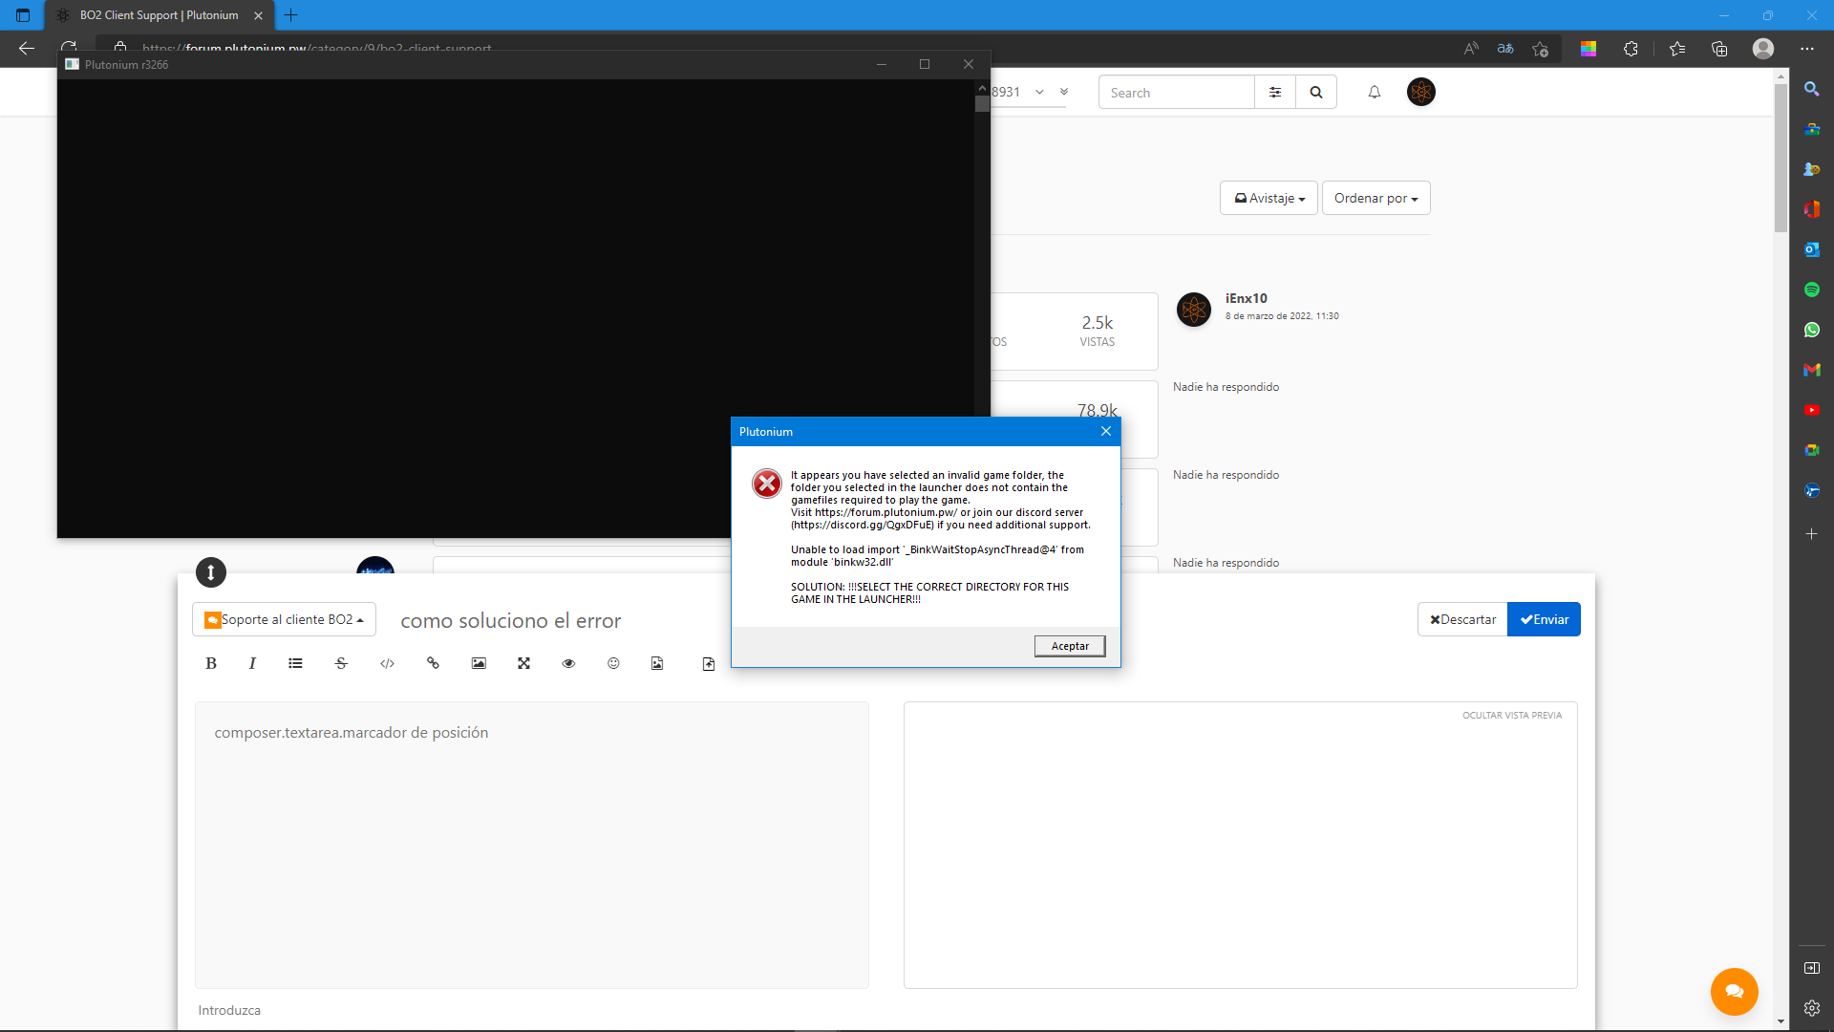This screenshot has width=1834, height=1032.
Task: Hide the Edge sidebar using the bottom toggle
Action: [x=1811, y=968]
